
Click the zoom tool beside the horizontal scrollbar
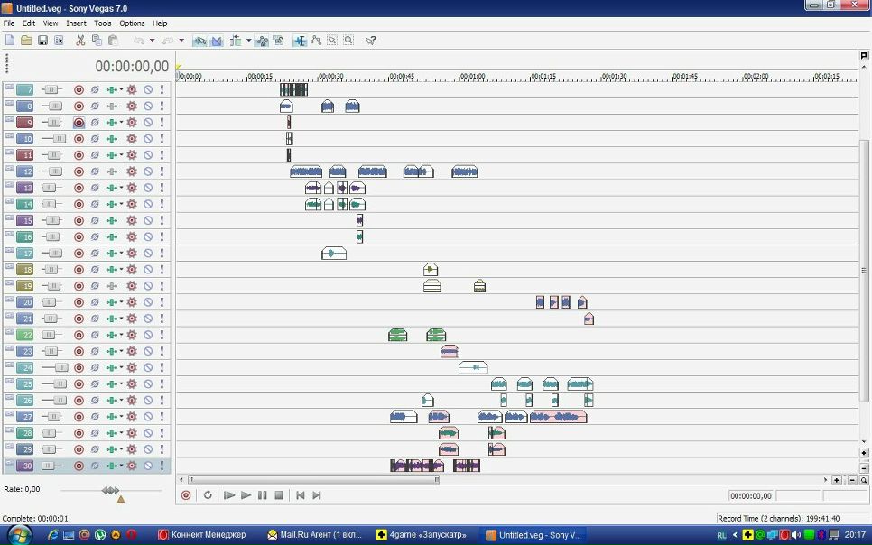click(864, 480)
